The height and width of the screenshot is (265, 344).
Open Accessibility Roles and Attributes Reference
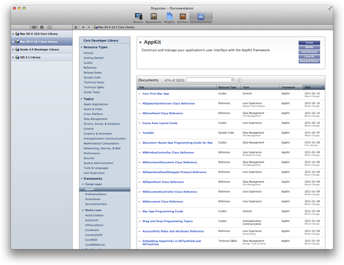(x=173, y=231)
